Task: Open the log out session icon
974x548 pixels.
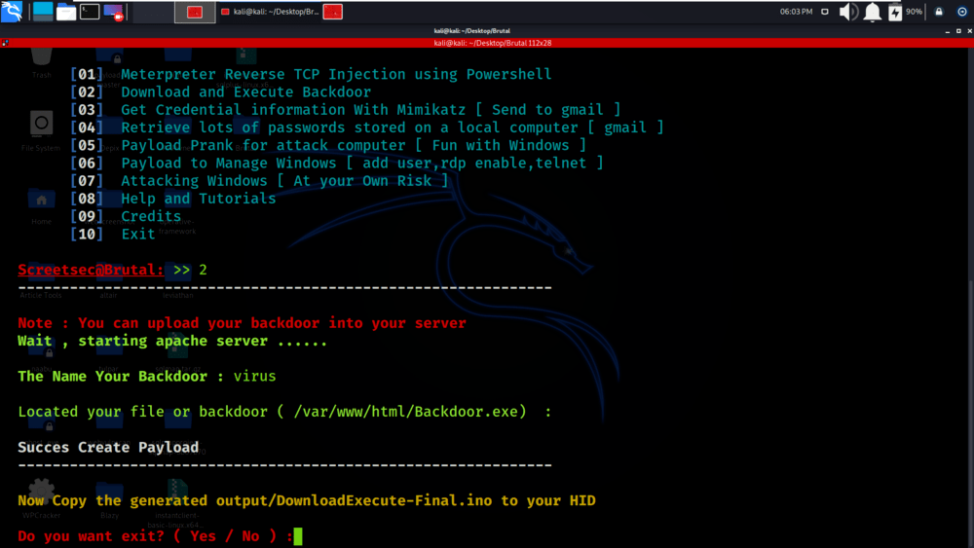Action: pyautogui.click(x=961, y=12)
